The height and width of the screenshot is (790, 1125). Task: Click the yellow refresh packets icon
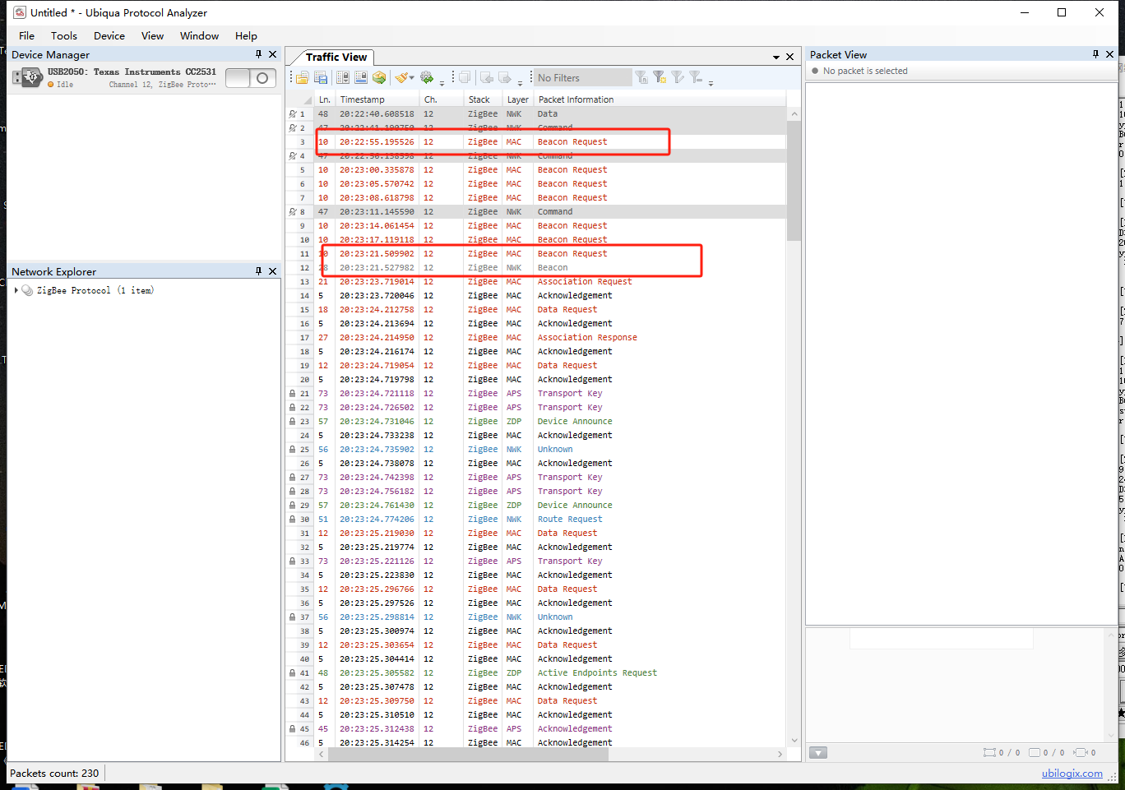[x=379, y=77]
